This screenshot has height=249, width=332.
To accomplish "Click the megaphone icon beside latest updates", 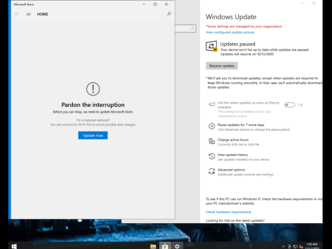I will tap(212, 104).
